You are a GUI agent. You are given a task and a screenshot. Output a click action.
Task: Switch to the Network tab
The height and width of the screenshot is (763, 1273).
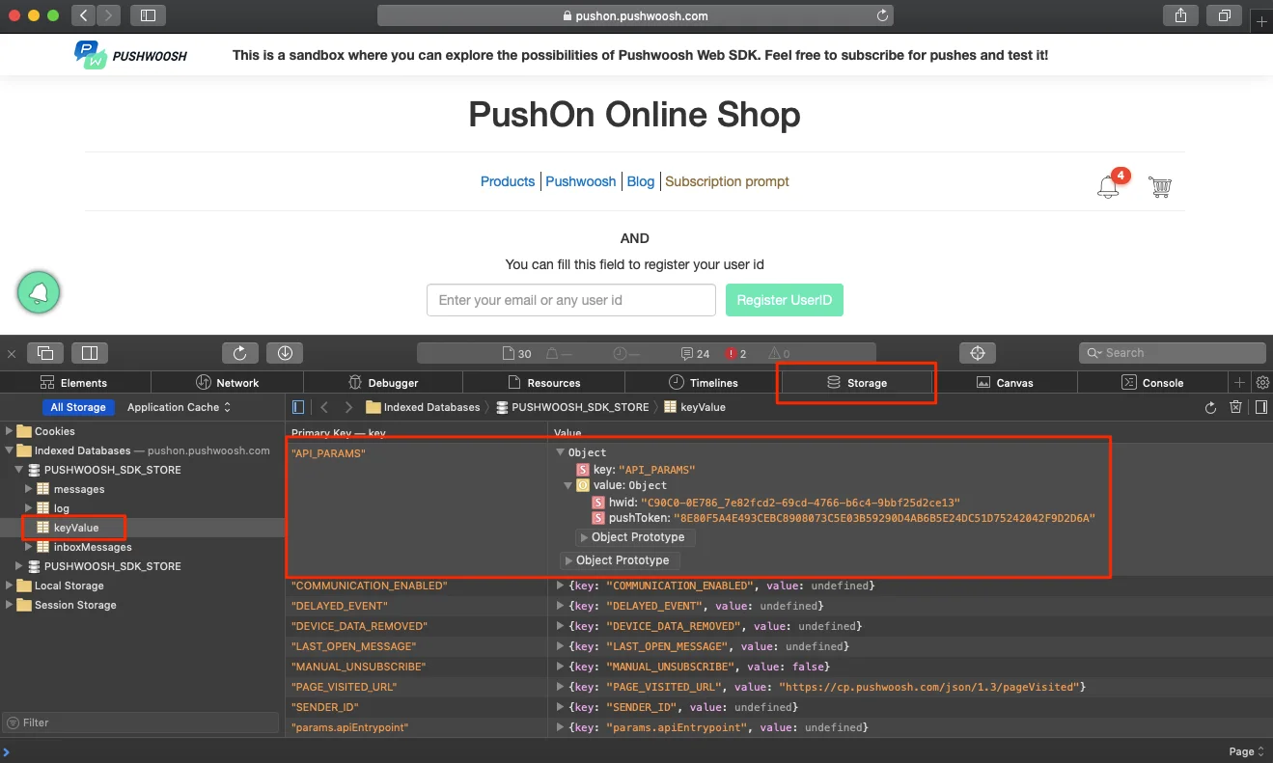pyautogui.click(x=229, y=382)
